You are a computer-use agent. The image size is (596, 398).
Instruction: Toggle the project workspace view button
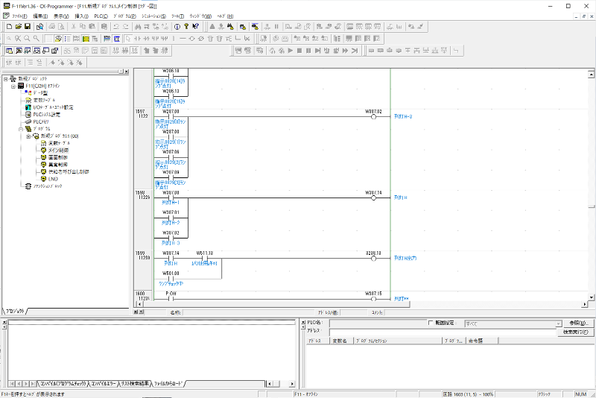8,50
